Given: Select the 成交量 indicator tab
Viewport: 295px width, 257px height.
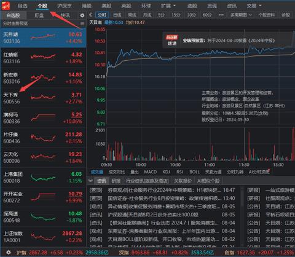Looking at the screenshot, I should pyautogui.click(x=97, y=172).
